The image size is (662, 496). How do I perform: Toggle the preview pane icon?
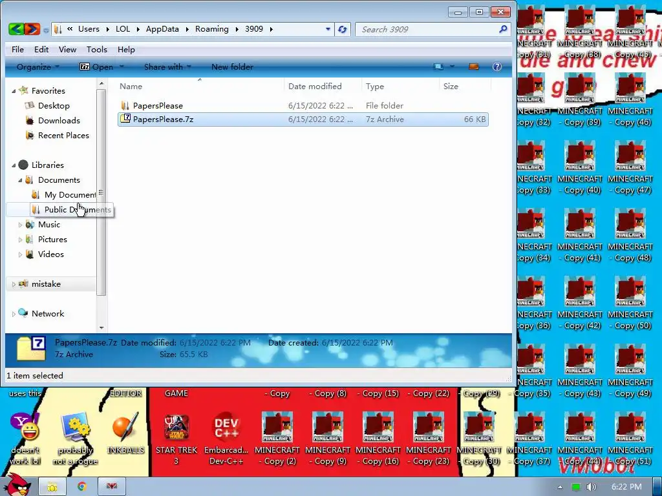click(474, 67)
